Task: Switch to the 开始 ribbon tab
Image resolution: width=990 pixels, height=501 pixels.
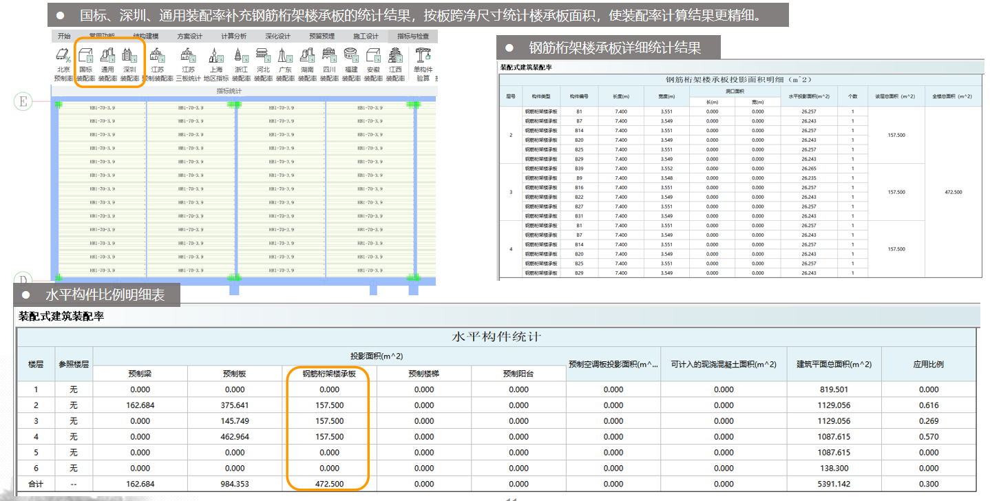Action: pyautogui.click(x=64, y=36)
